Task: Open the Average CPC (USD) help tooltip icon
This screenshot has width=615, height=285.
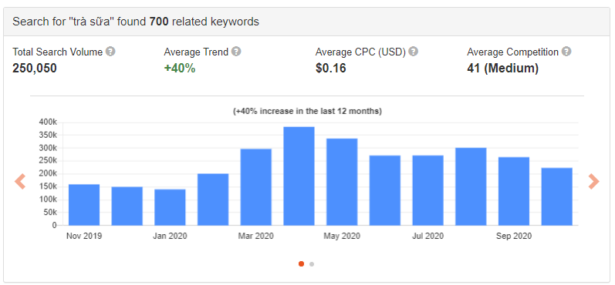Action: 414,52
